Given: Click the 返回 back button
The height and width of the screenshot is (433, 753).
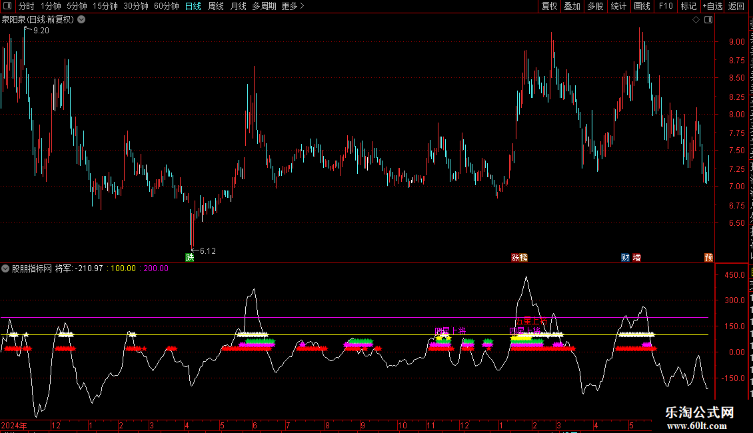Looking at the screenshot, I should [736, 6].
